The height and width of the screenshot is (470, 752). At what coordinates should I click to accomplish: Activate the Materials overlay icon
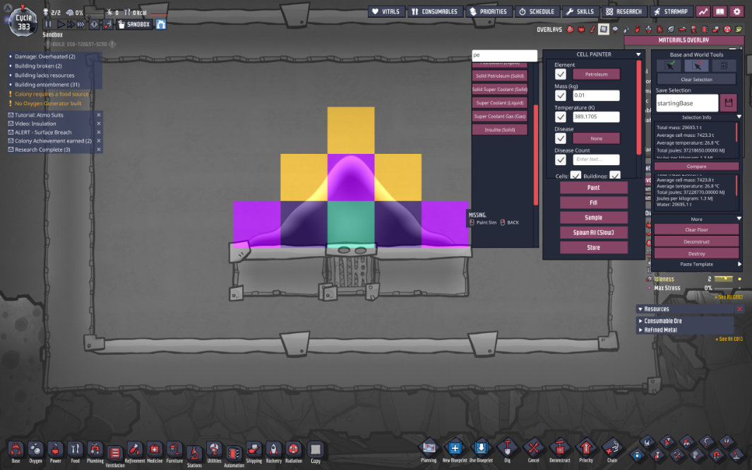point(603,30)
